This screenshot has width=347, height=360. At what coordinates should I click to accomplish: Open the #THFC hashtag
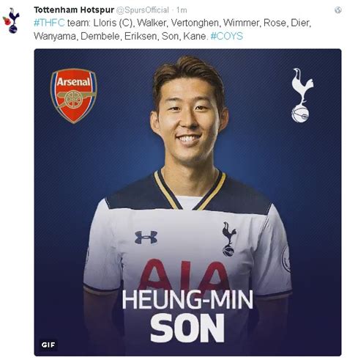coord(49,23)
